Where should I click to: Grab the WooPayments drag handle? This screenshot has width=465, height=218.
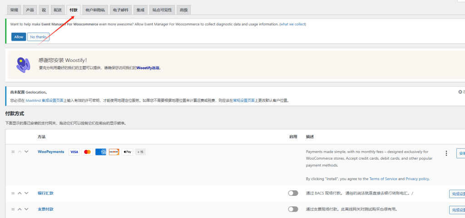(13, 152)
